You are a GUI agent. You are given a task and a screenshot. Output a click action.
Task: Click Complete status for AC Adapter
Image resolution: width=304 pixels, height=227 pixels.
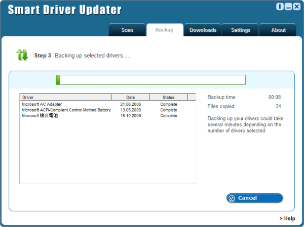[x=169, y=104]
